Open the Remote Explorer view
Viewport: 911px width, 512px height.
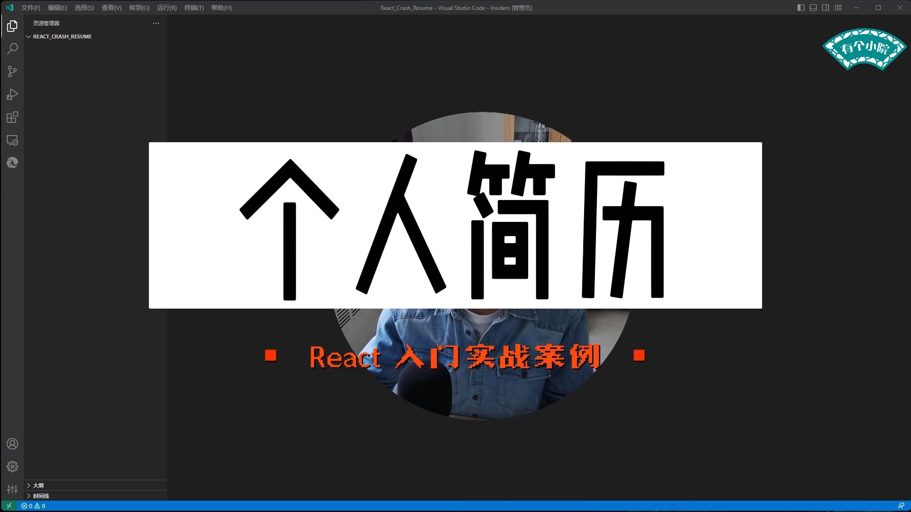pyautogui.click(x=12, y=140)
